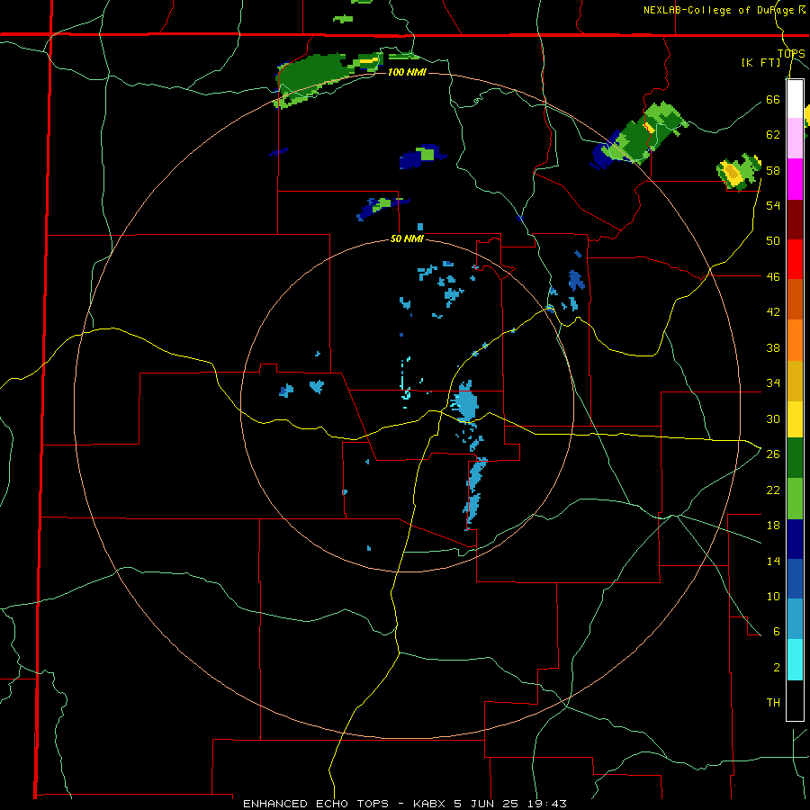Select the navy 14-18 kft legend swatch

[795, 539]
